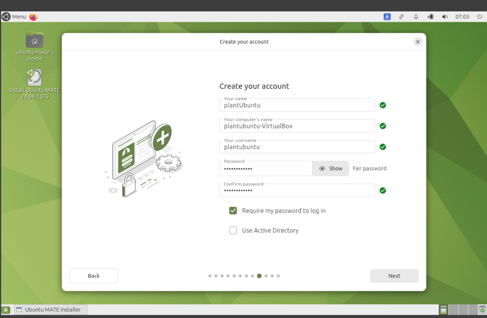
Task: Open ubuntu-mate's Home folder icon
Action: pos(34,41)
